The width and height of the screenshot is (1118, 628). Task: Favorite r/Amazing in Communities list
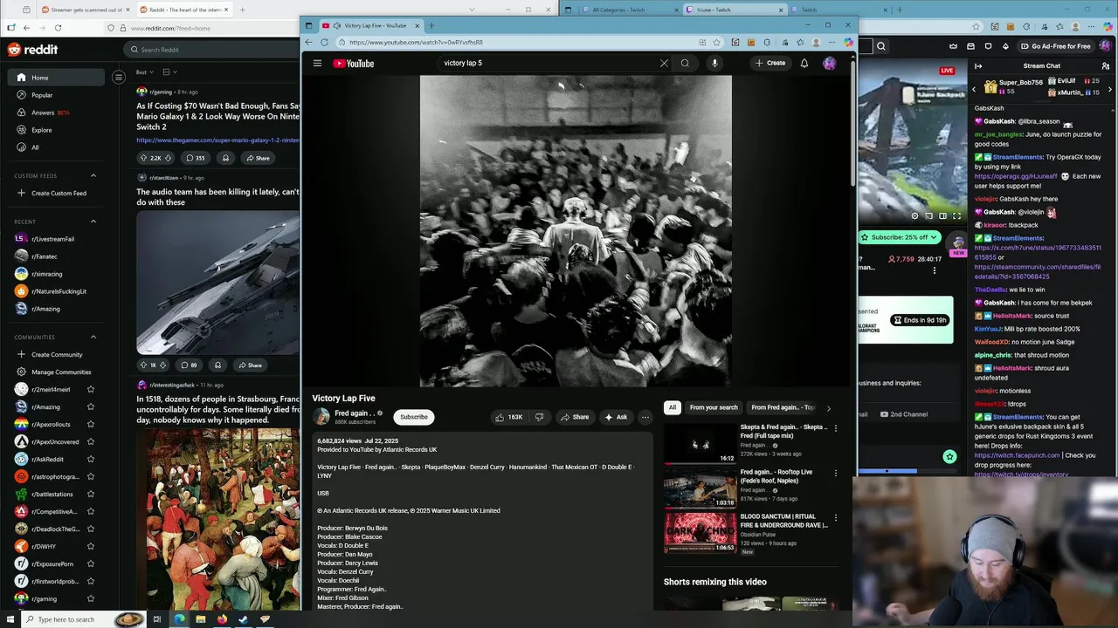[x=90, y=406]
